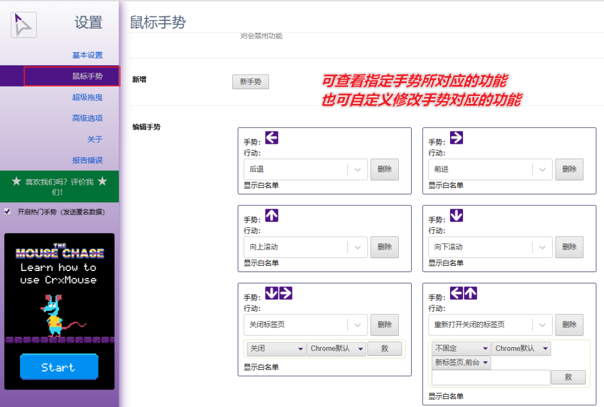The image size is (604, 407).
Task: Select the left-arrow gesture icon beside 后退
Action: [272, 137]
